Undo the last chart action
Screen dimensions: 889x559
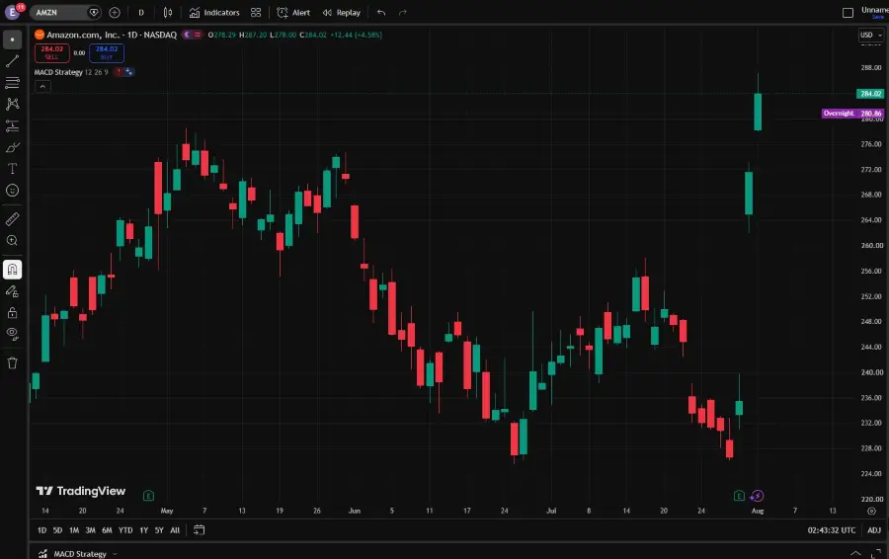tap(381, 13)
